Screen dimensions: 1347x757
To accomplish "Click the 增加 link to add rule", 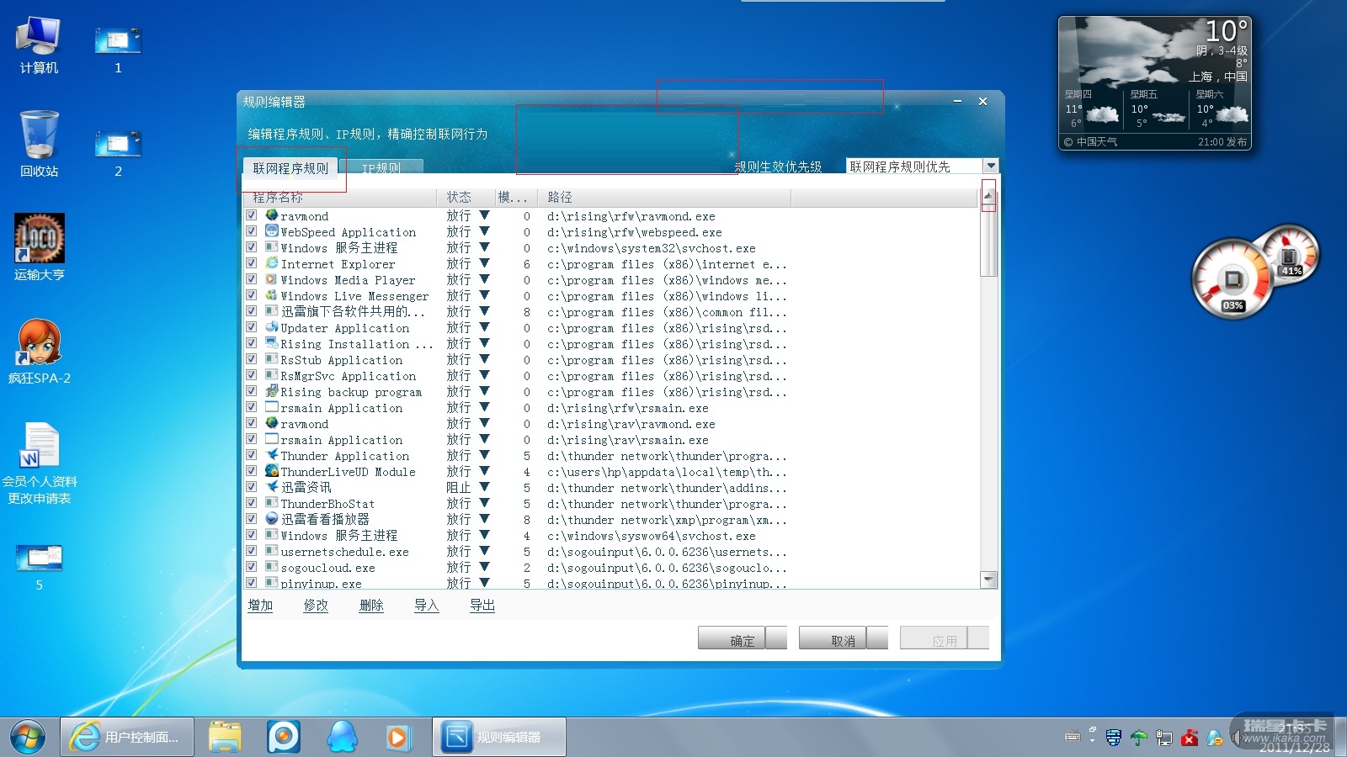I will pyautogui.click(x=260, y=606).
